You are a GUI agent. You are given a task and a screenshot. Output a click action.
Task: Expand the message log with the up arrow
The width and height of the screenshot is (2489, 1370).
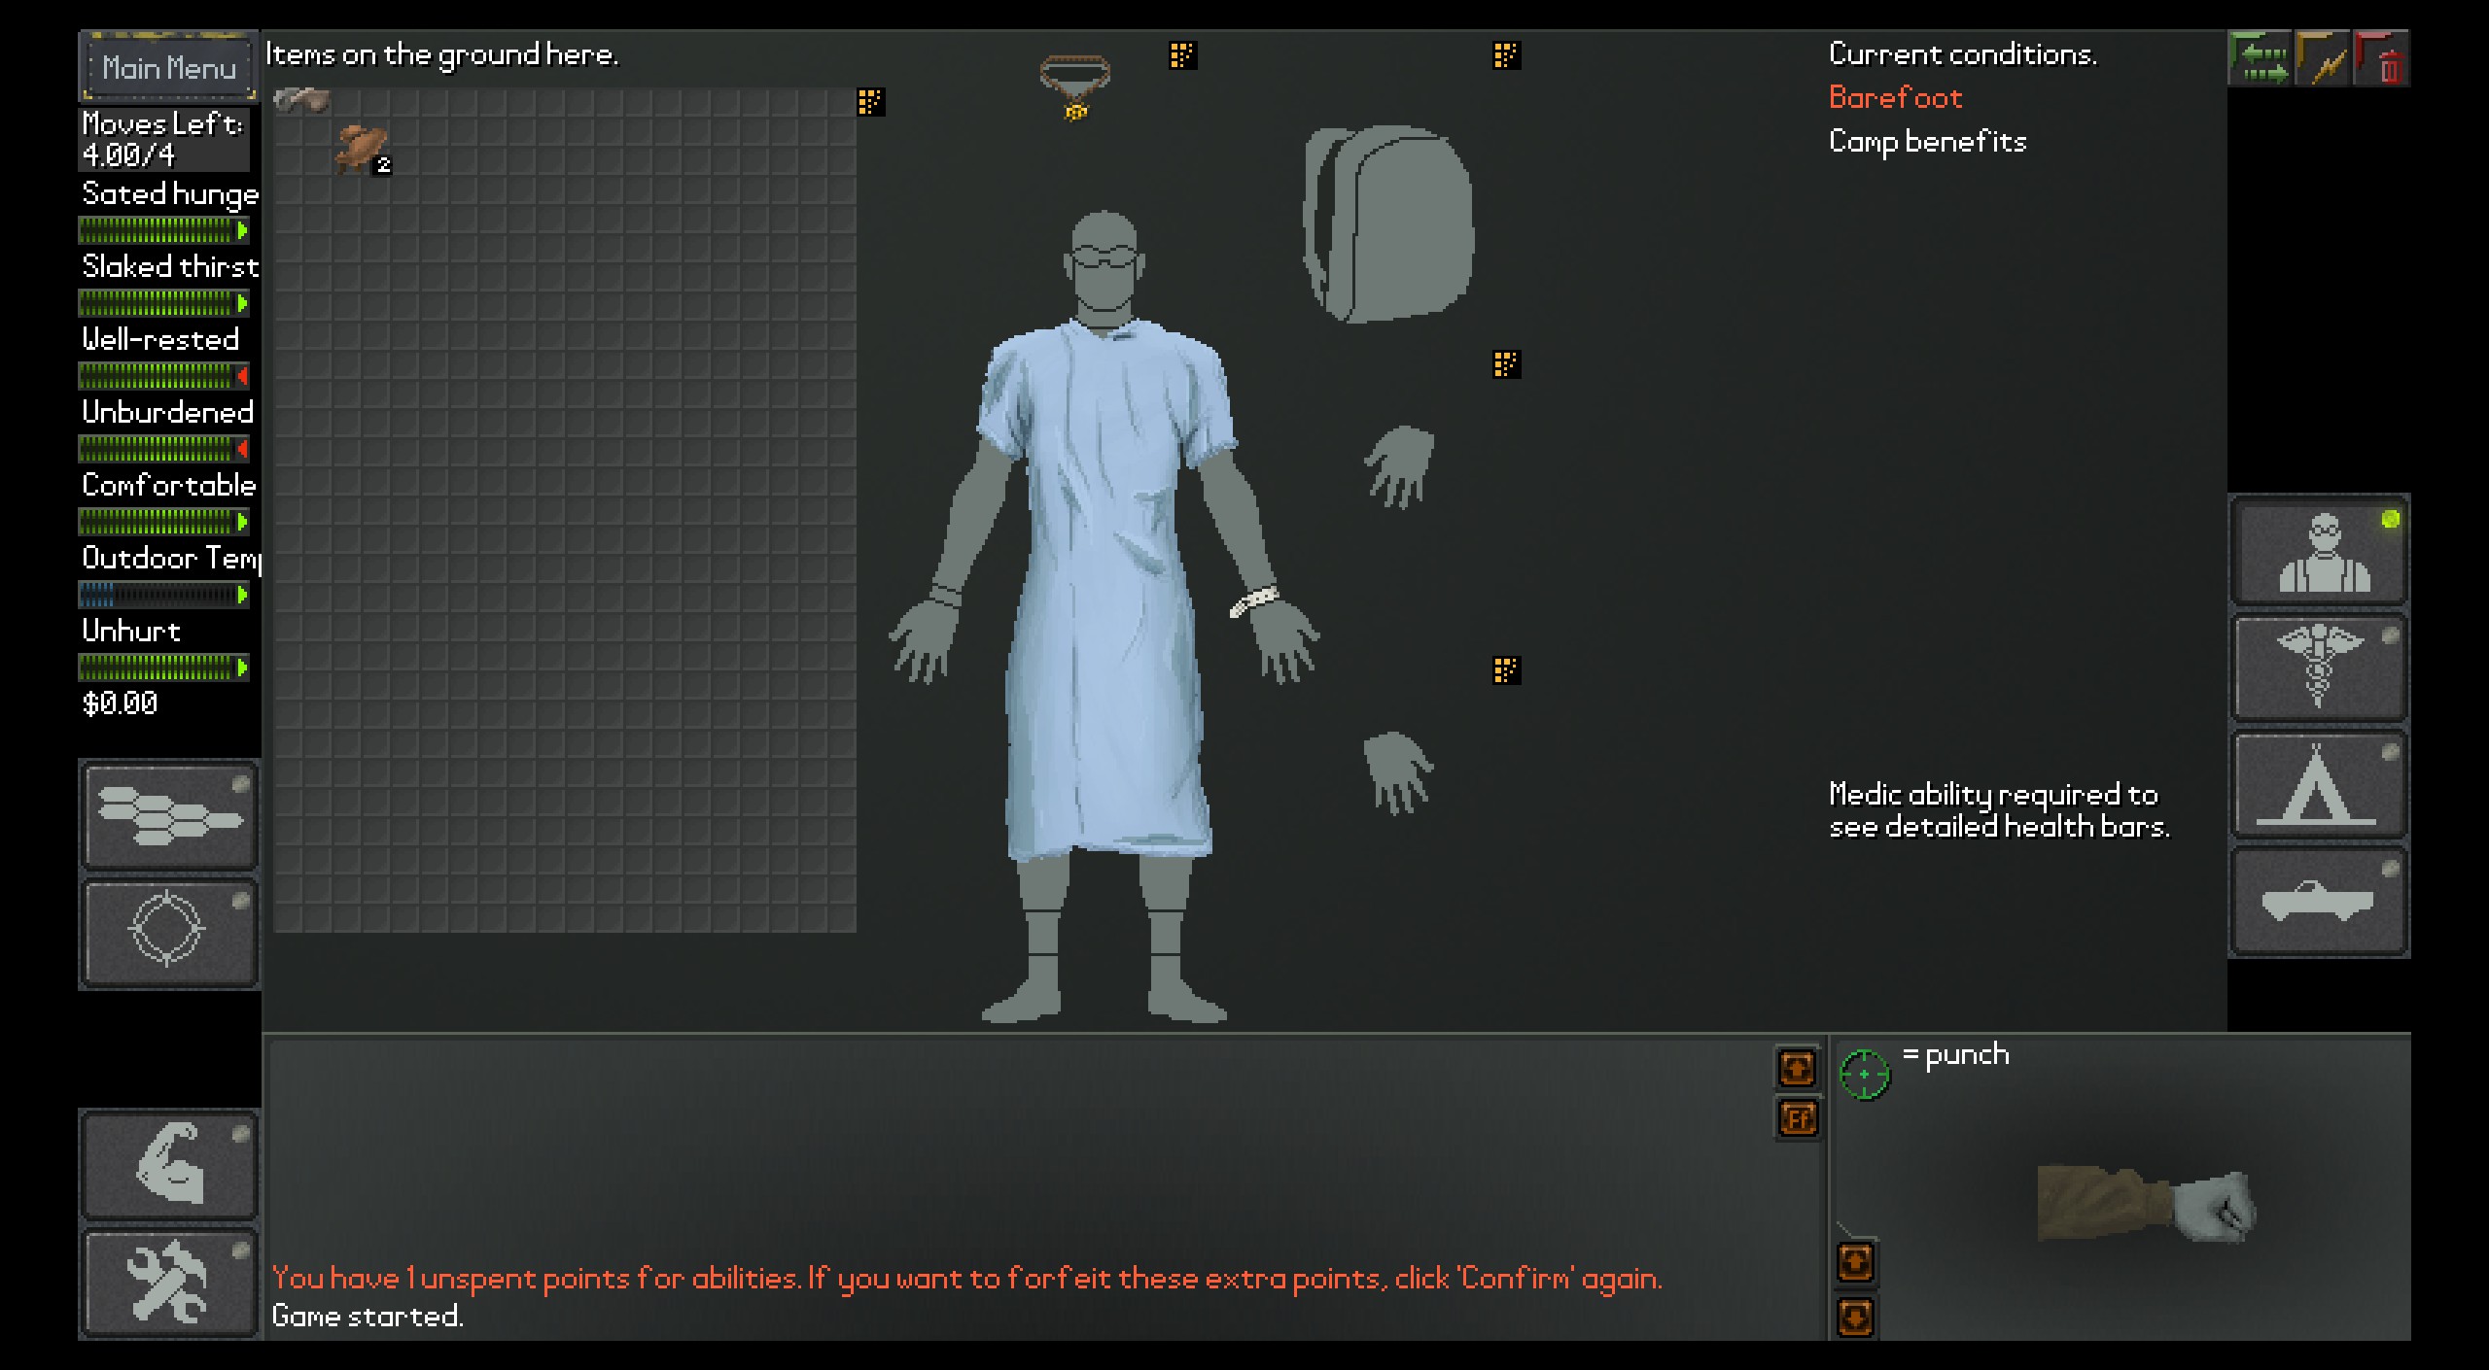[x=1798, y=1069]
